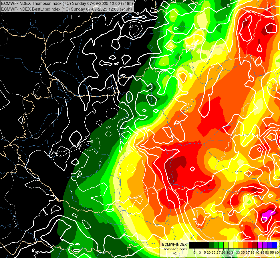Click the magenta maximum area on the map
The width and height of the screenshot is (280, 258).
pyautogui.click(x=267, y=215)
